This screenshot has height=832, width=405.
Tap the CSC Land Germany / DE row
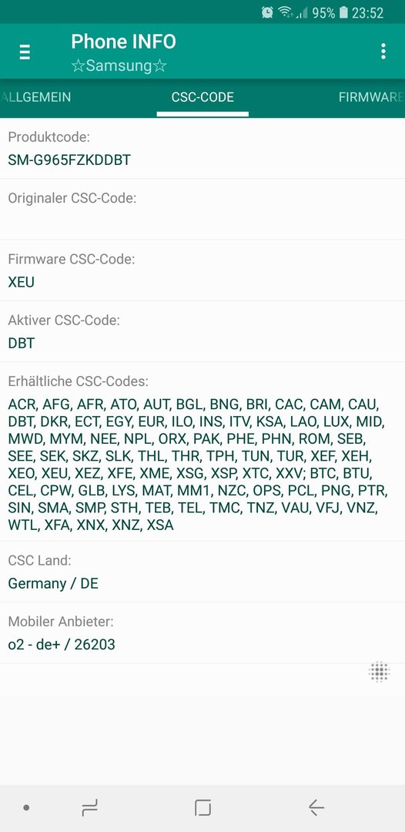pos(202,572)
